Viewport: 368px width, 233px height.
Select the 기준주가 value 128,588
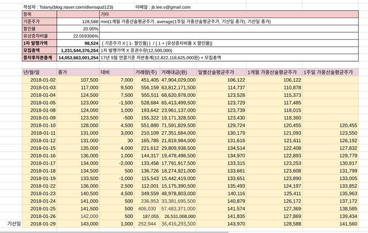pyautogui.click(x=78, y=22)
